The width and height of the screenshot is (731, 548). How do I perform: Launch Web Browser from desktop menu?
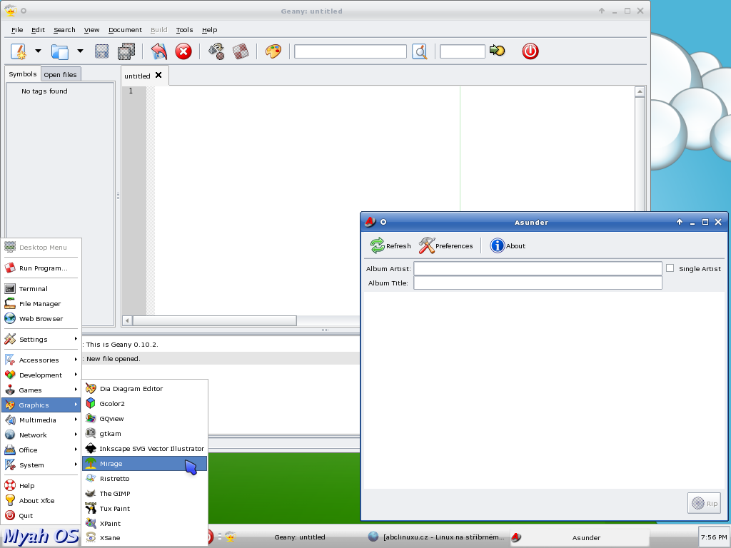pos(41,319)
